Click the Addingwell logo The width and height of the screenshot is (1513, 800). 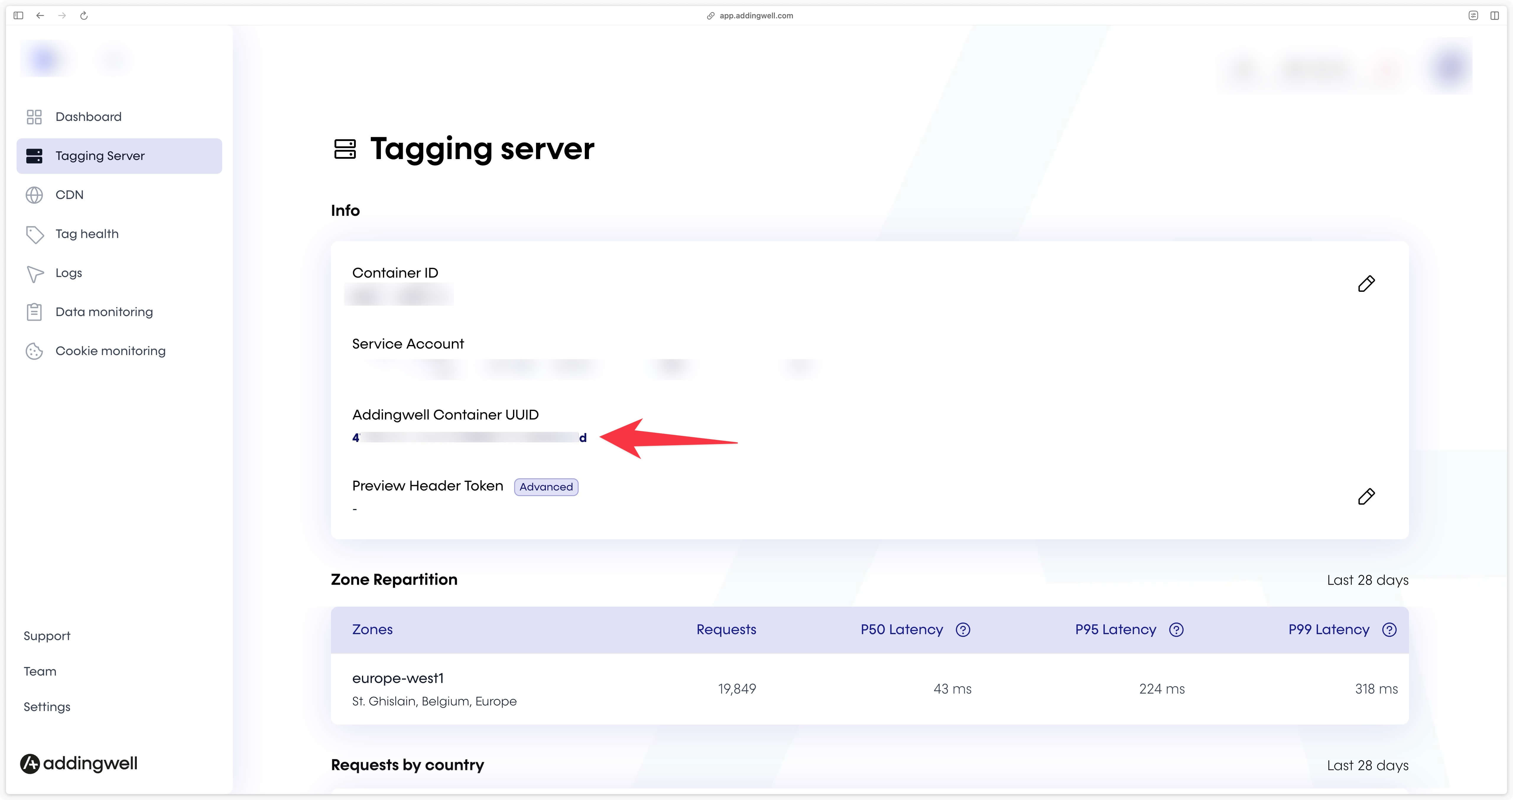point(79,764)
